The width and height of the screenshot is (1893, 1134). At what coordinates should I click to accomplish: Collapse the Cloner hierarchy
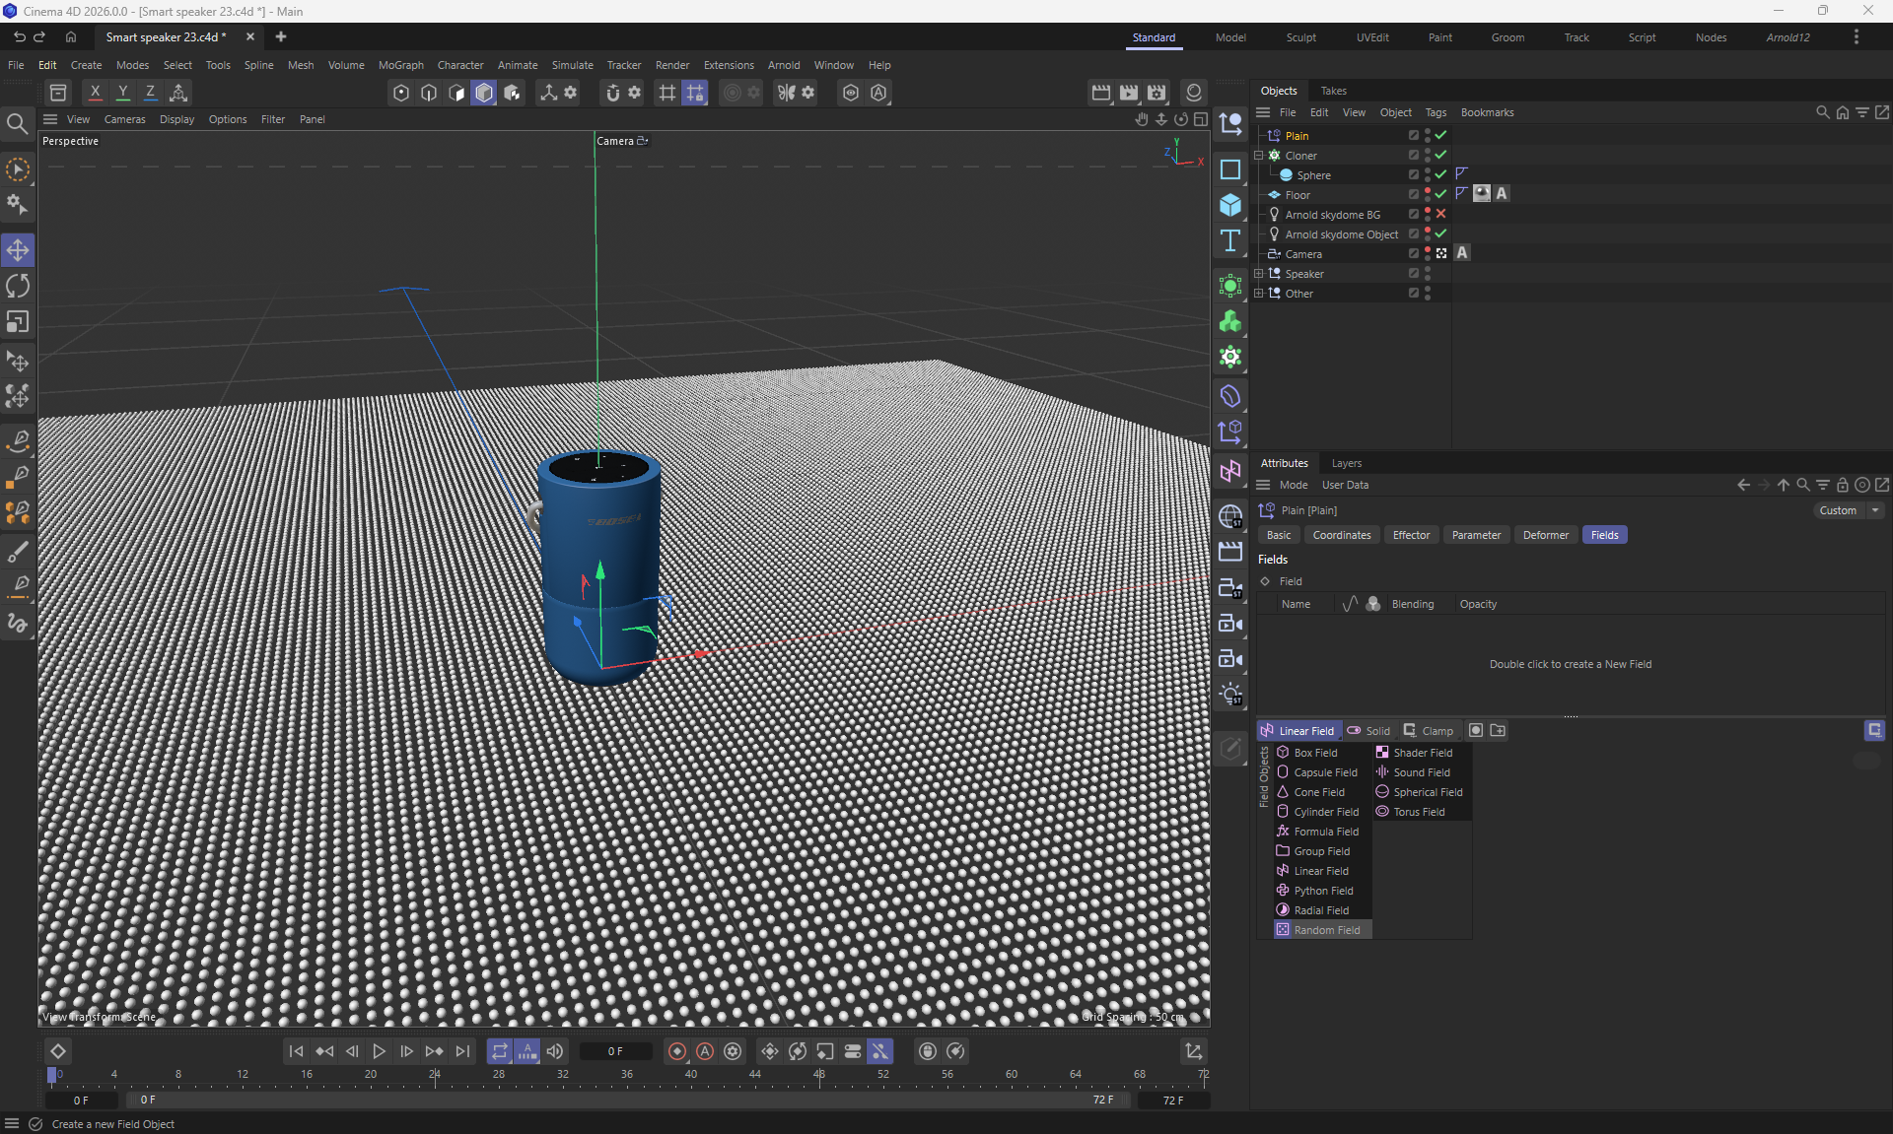tap(1259, 156)
